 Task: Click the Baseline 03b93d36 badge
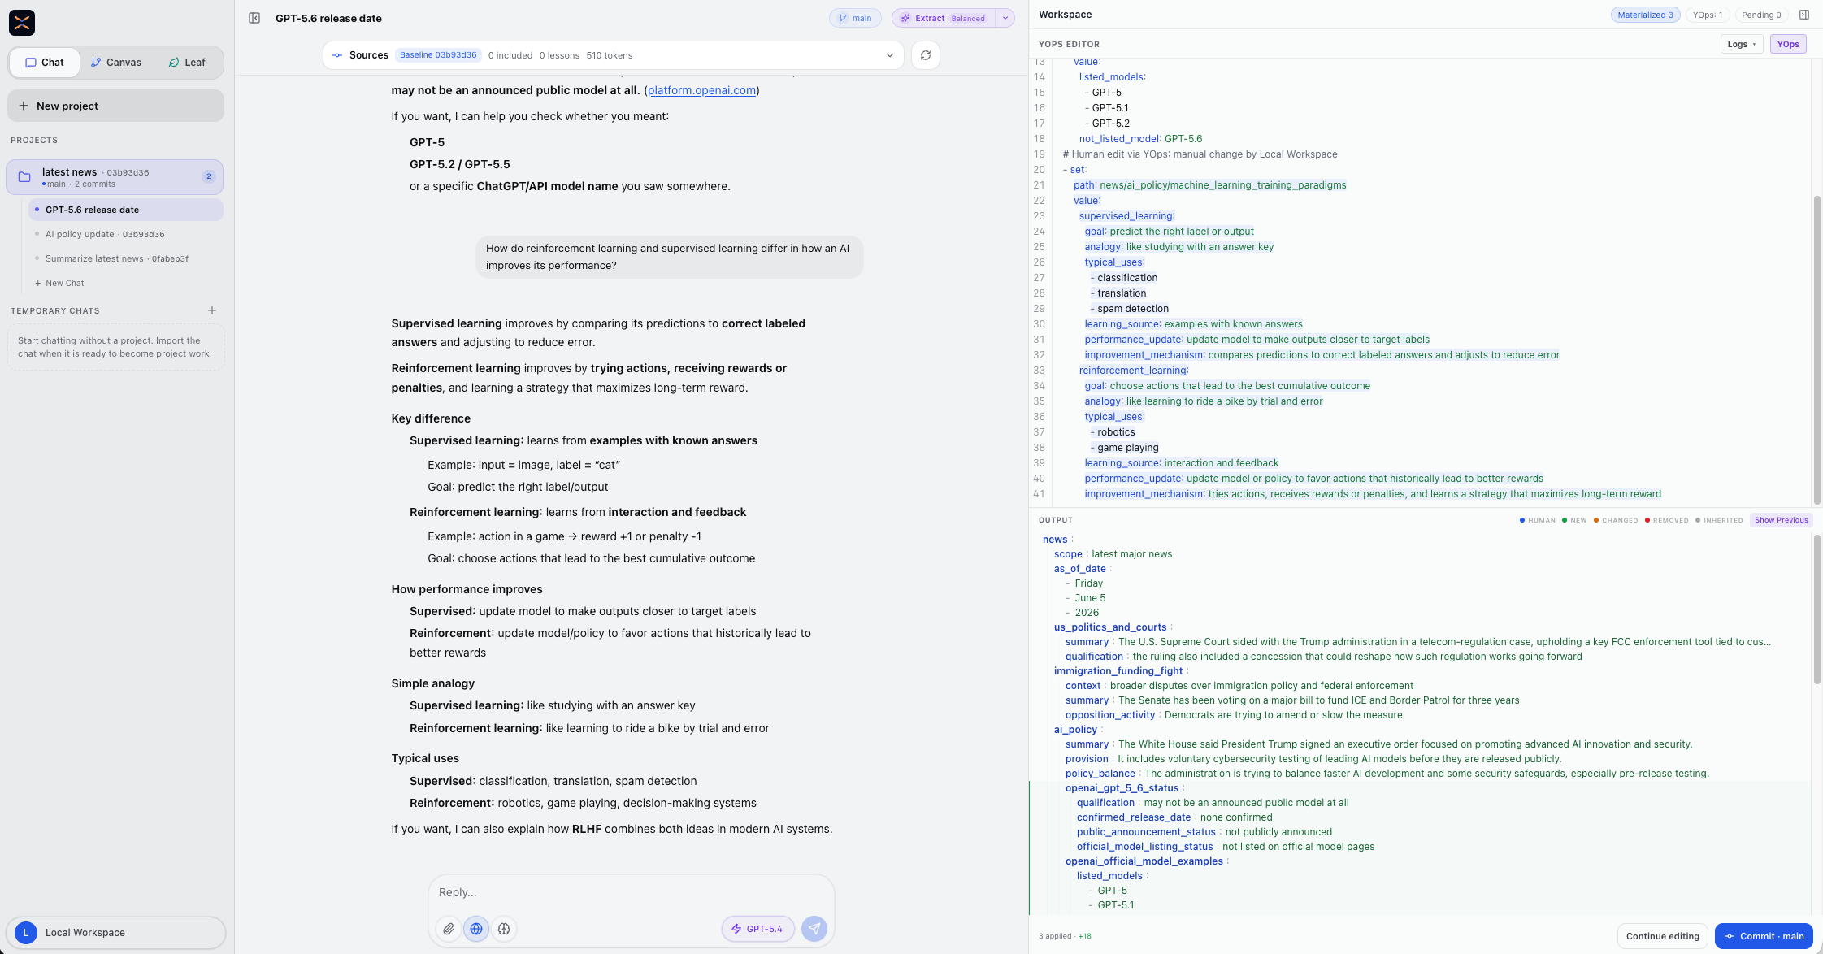pyautogui.click(x=438, y=55)
